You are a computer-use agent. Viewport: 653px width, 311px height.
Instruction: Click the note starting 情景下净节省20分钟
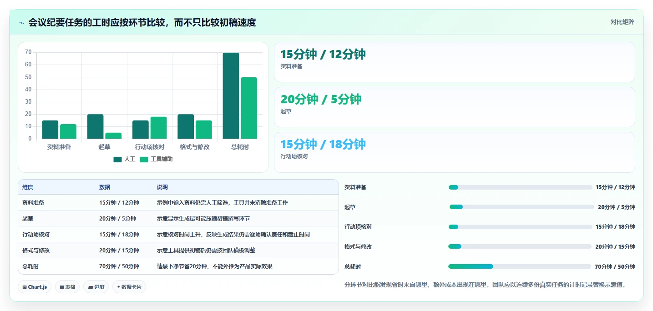click(x=214, y=266)
